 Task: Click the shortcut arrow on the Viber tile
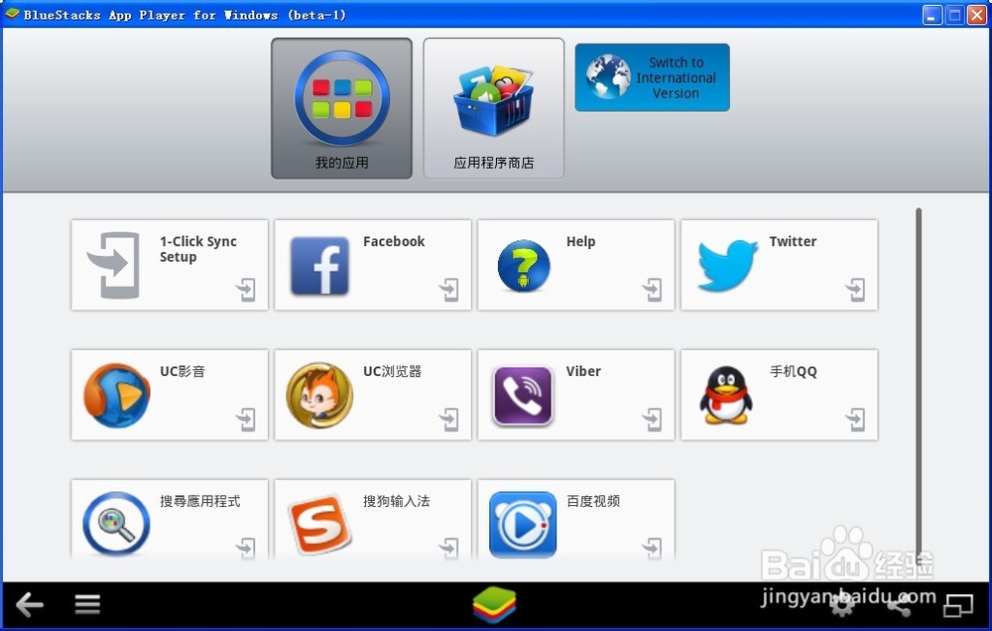652,419
